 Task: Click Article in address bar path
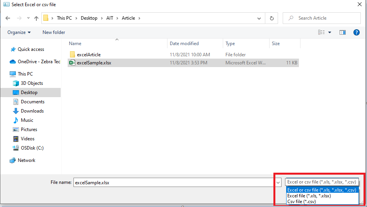pos(128,18)
